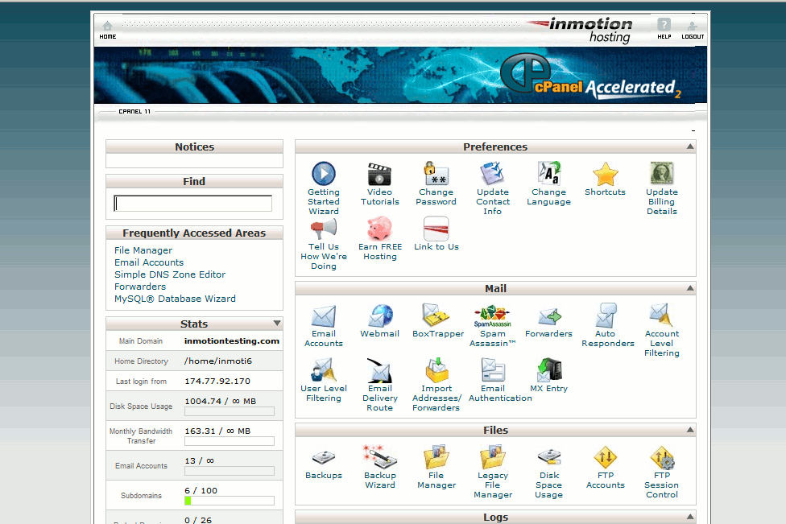Image resolution: width=786 pixels, height=524 pixels.
Task: Collapse the Mail section
Action: [689, 288]
